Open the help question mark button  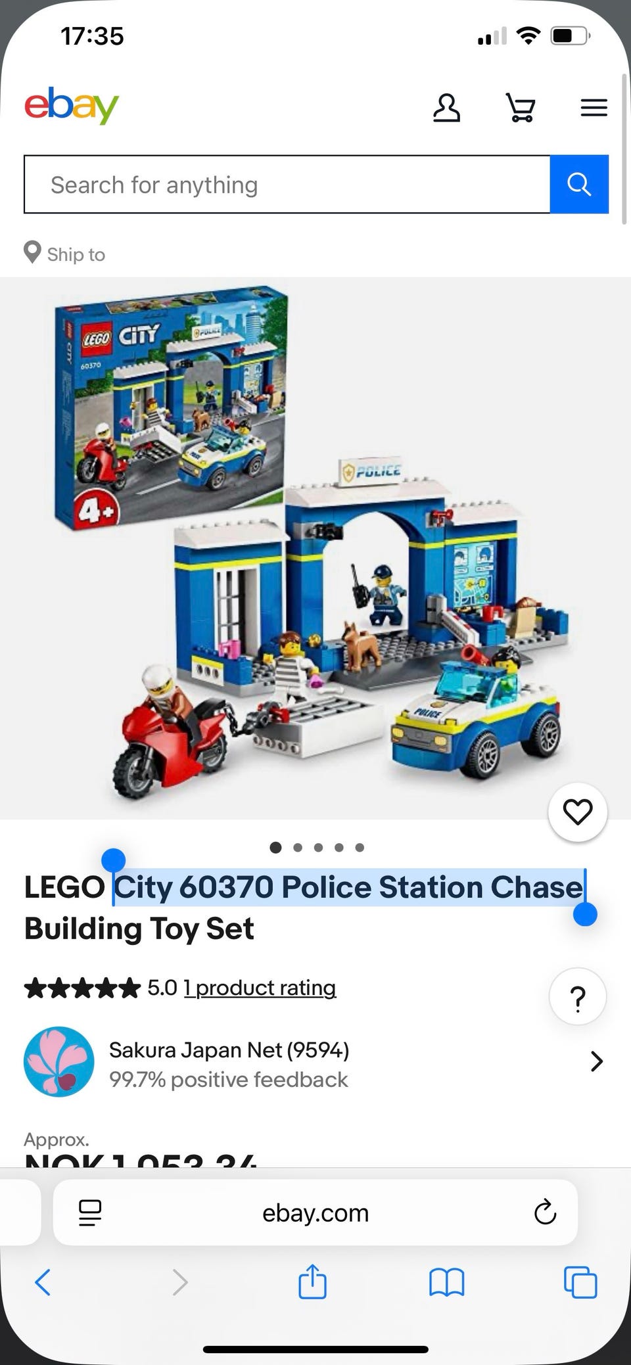point(578,997)
